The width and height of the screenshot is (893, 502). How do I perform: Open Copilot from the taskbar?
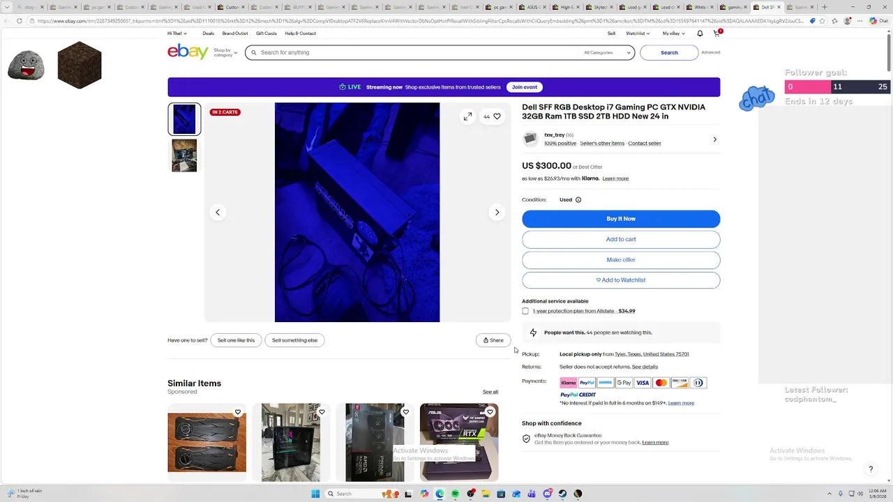click(424, 494)
